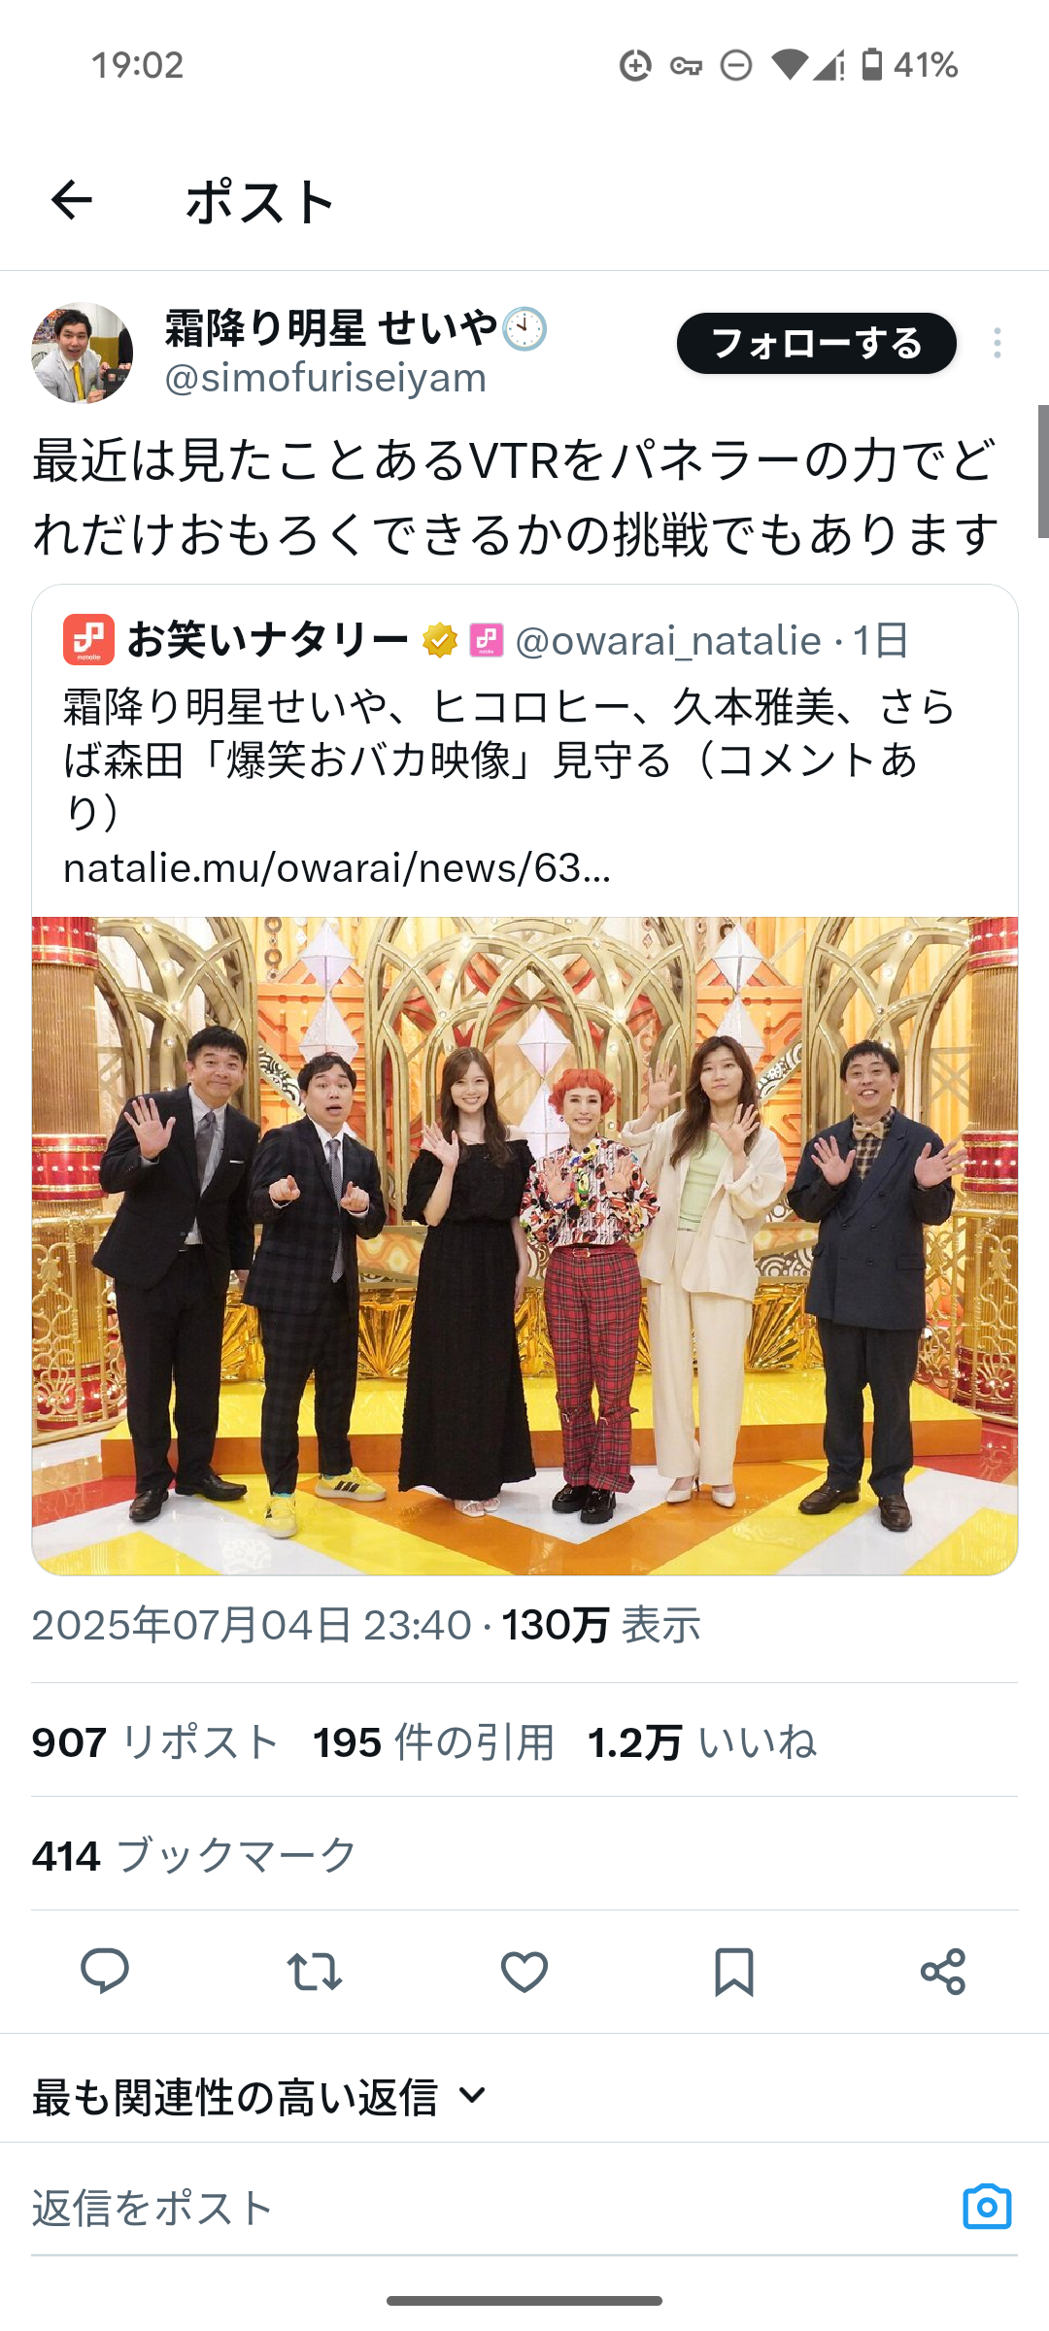View the 195 件の引用 quotes

pyautogui.click(x=433, y=1741)
